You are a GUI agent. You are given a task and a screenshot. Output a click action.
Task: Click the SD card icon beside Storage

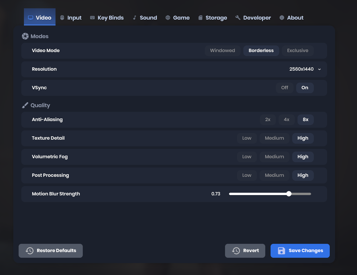pos(200,18)
